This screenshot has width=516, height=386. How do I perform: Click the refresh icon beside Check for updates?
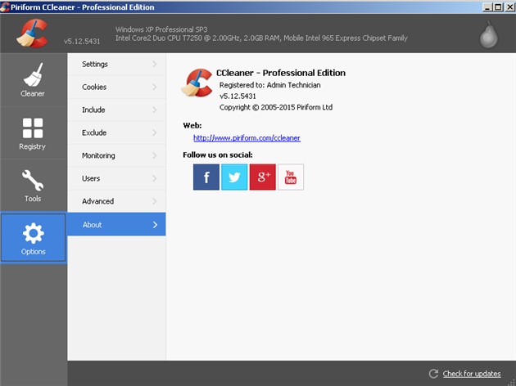point(433,374)
